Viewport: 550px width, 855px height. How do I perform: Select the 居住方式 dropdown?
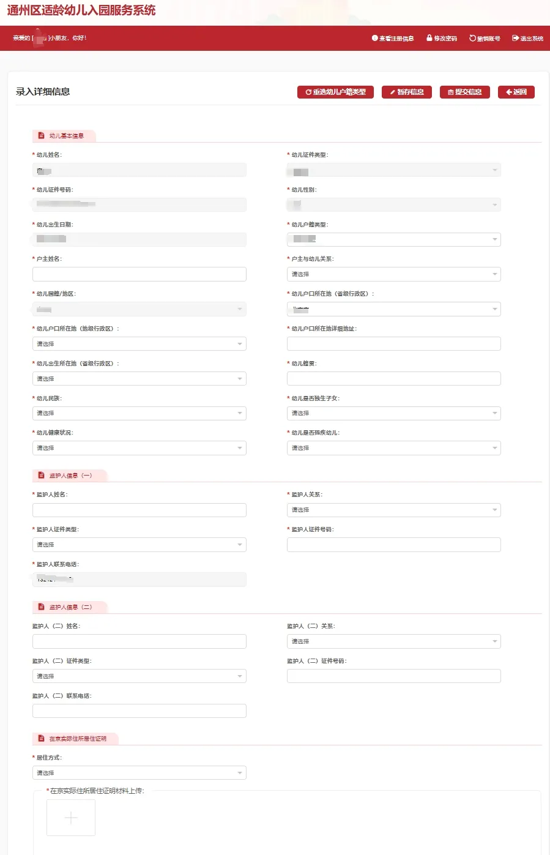click(x=139, y=773)
